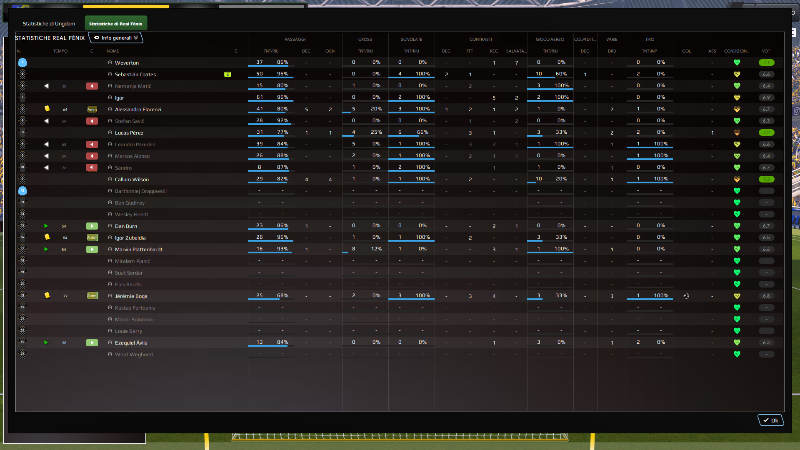Sort by GOL column header
800x450 pixels.
[686, 51]
